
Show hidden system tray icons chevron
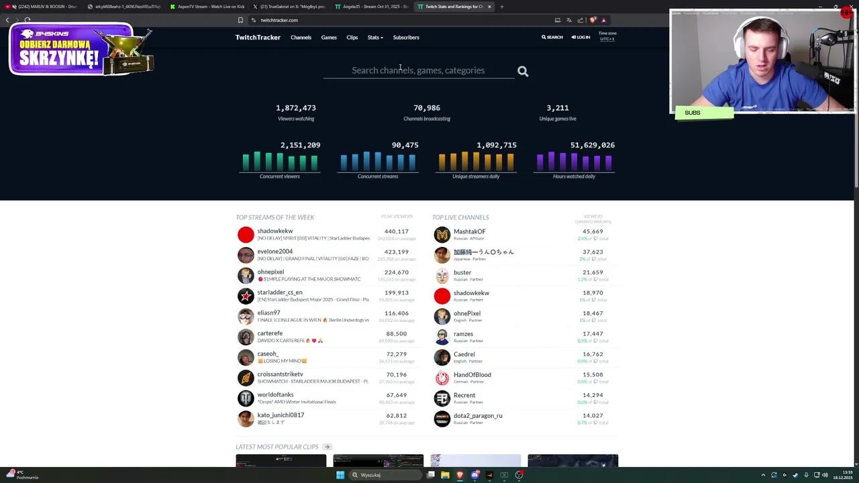coord(763,475)
